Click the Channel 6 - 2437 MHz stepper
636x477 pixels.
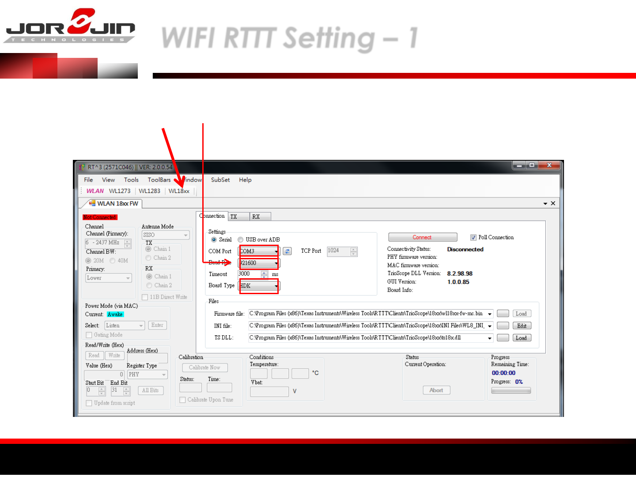click(x=128, y=243)
